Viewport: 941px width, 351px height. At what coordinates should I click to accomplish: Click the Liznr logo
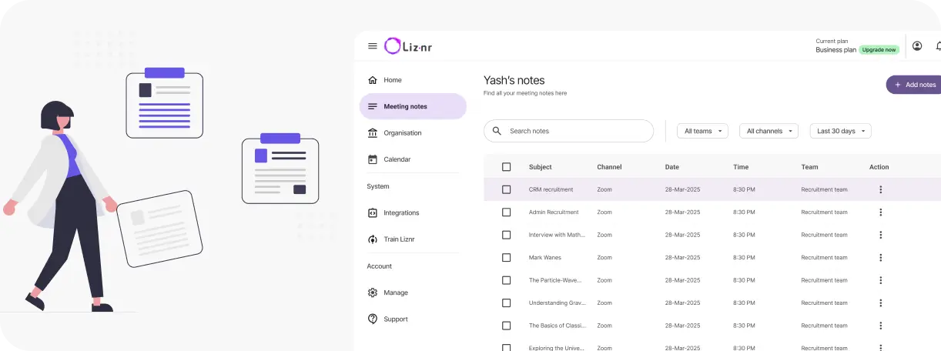(x=408, y=46)
